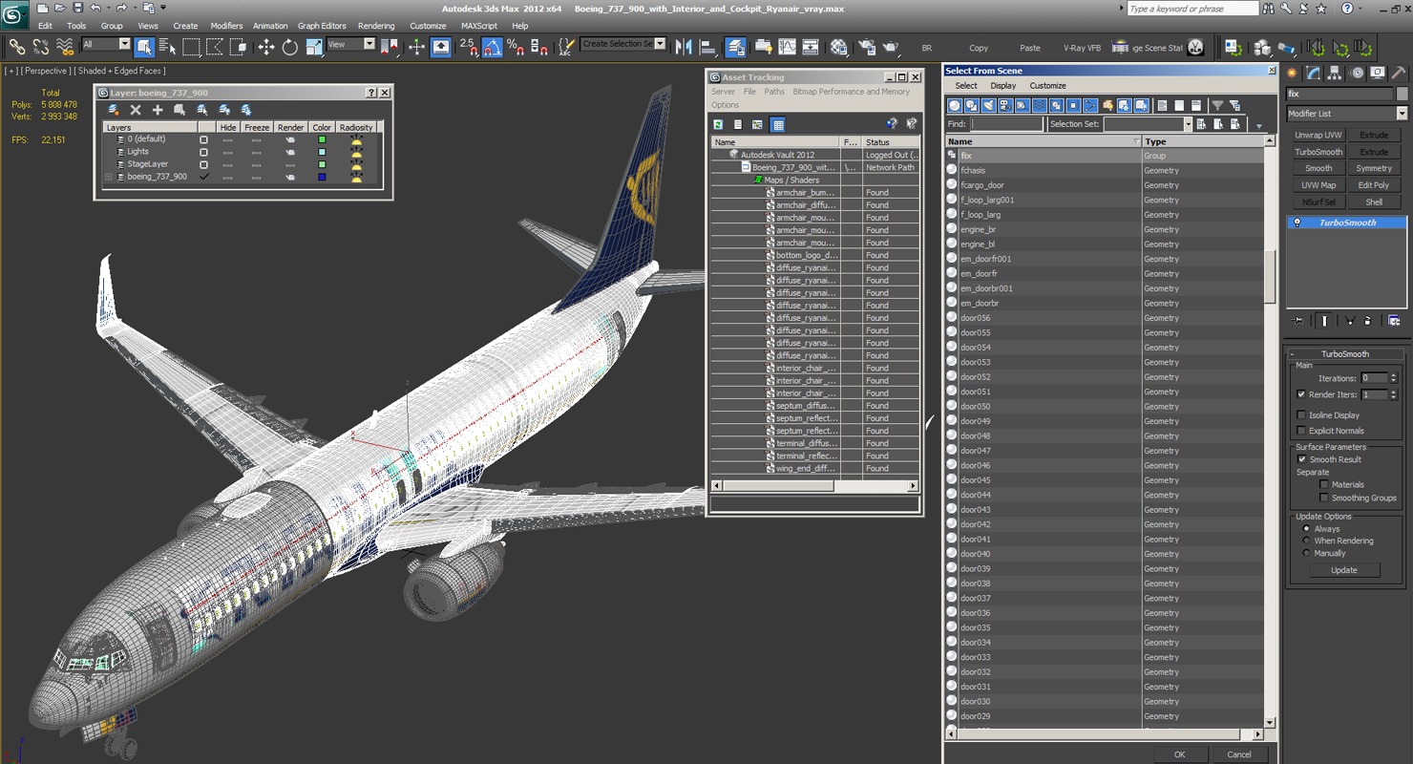Screen dimensions: 1413x764
Task: Click the blue color swatch of boeing_737_900 layer
Action: pos(322,177)
